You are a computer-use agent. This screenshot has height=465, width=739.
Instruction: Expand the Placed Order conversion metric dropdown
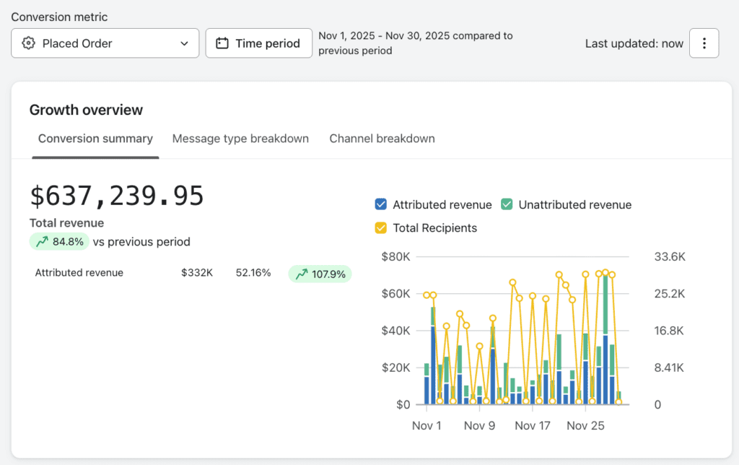coord(105,43)
